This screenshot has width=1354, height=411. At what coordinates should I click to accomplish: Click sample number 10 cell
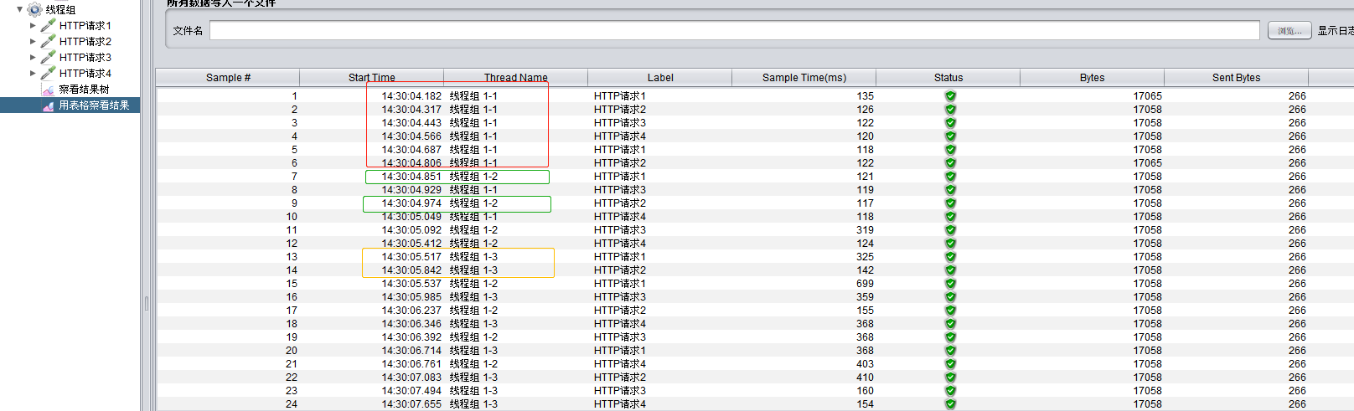click(292, 217)
